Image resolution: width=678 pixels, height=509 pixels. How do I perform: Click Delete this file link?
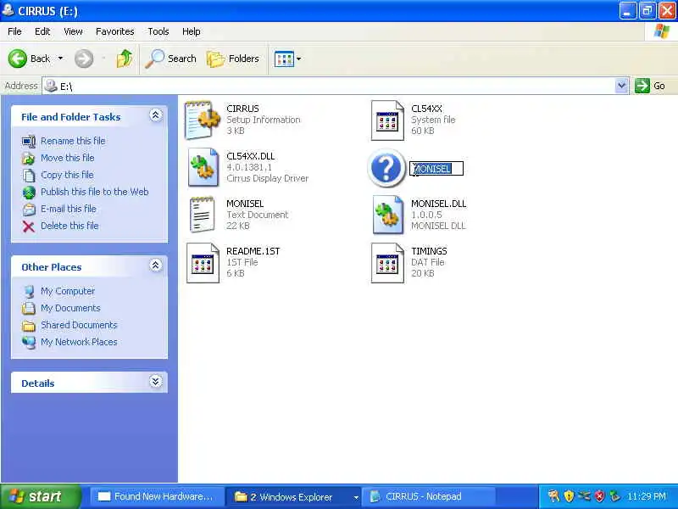point(69,226)
